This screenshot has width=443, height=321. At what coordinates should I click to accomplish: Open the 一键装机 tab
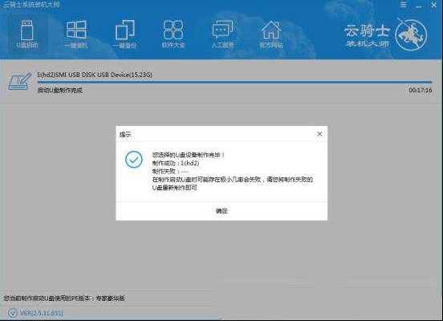[76, 34]
